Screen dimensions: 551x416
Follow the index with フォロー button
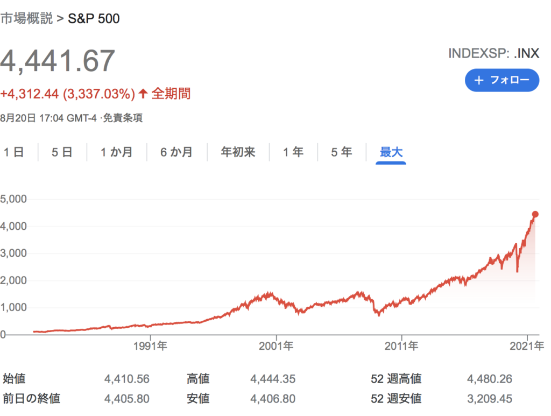point(502,81)
